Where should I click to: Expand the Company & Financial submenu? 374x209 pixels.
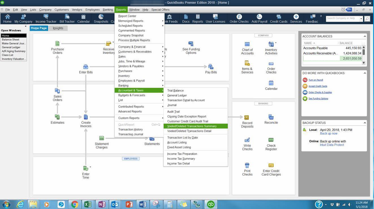(140, 47)
